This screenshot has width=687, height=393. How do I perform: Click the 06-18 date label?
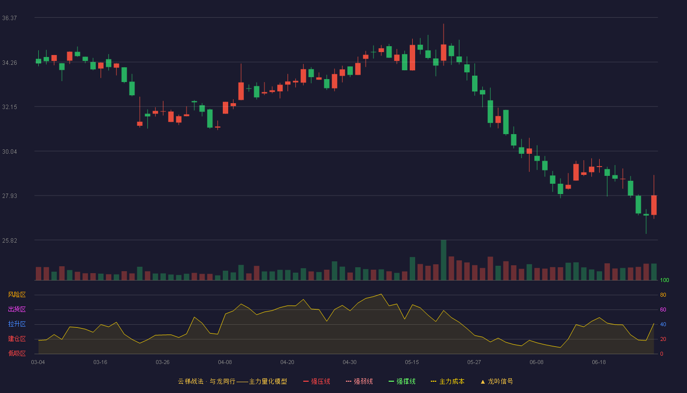599,362
